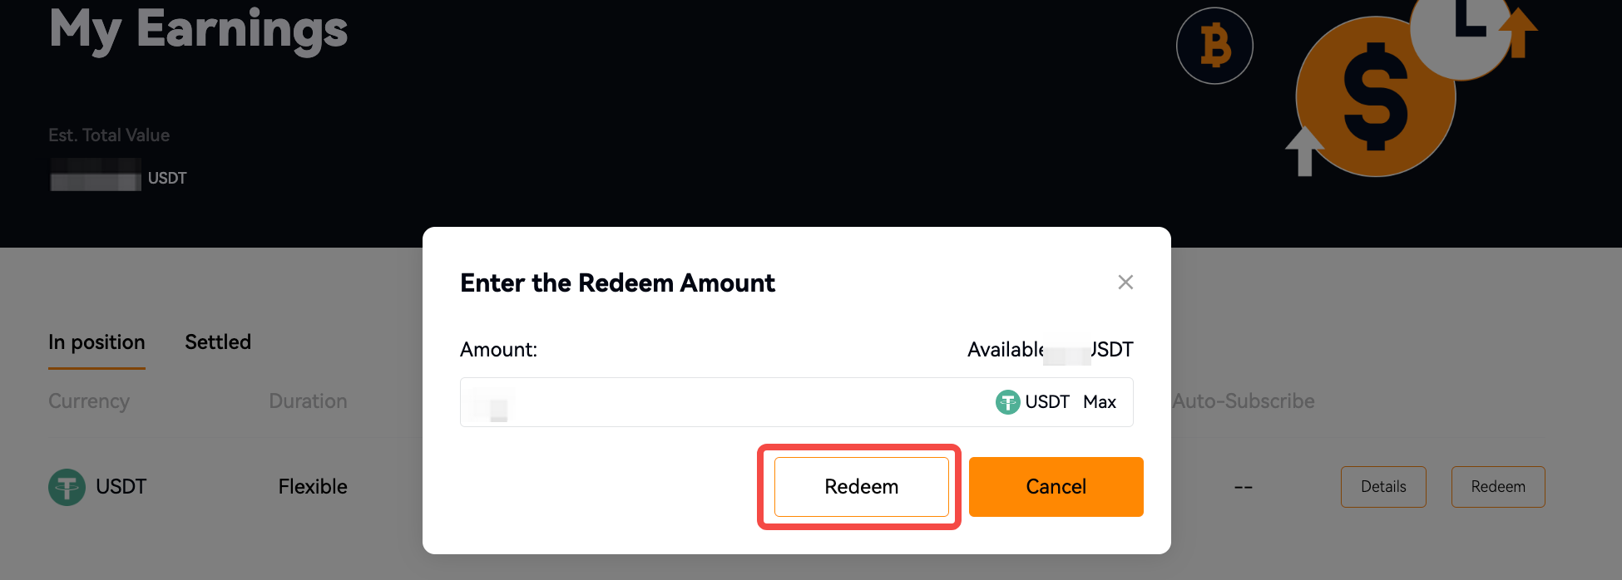Click Redeem in the USDT position row

(x=1498, y=487)
